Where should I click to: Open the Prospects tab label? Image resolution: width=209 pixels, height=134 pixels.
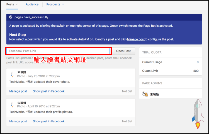click(53, 4)
